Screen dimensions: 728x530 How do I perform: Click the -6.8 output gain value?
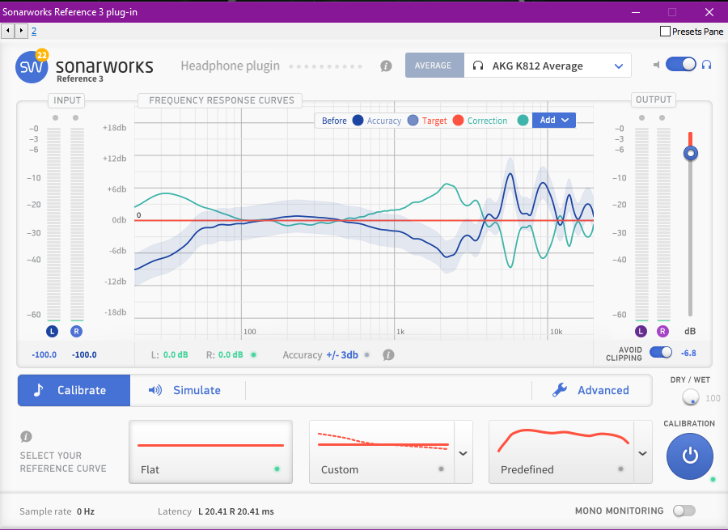point(688,353)
